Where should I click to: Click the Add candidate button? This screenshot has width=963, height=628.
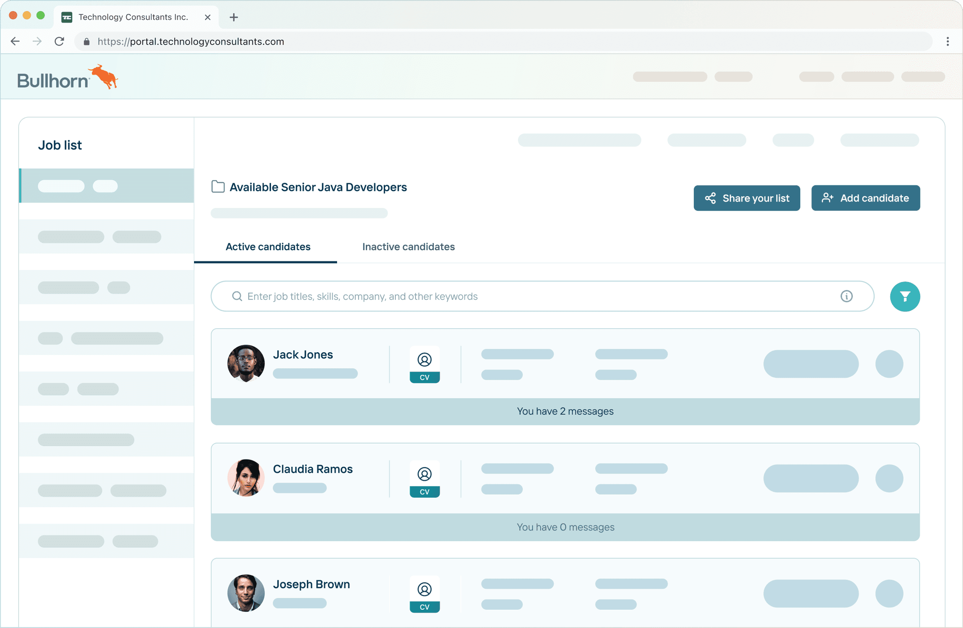click(x=865, y=198)
